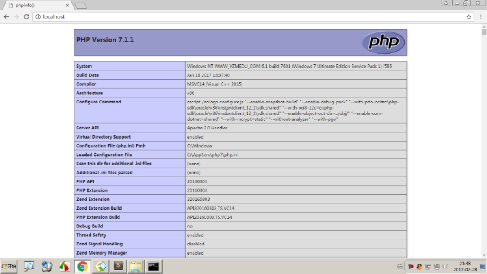Click the 'x86' architecture value
Image resolution: width=487 pixels, height=274 pixels.
191,93
